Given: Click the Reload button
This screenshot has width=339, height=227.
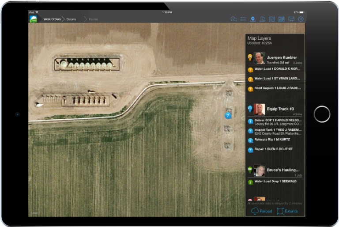Looking at the screenshot, I should [261, 211].
